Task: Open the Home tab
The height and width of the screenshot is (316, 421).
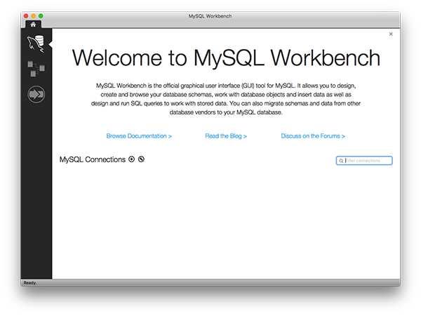Action: point(33,25)
